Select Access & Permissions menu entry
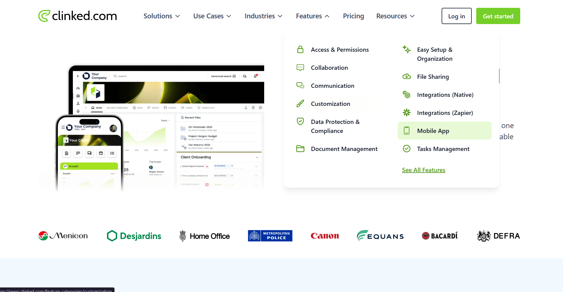563x292 pixels. coord(340,50)
